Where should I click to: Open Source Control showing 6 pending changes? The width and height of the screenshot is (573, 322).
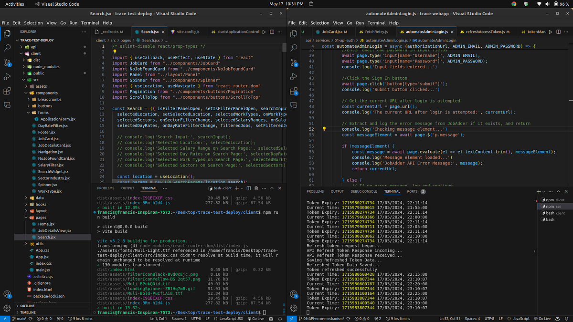pyautogui.click(x=294, y=62)
